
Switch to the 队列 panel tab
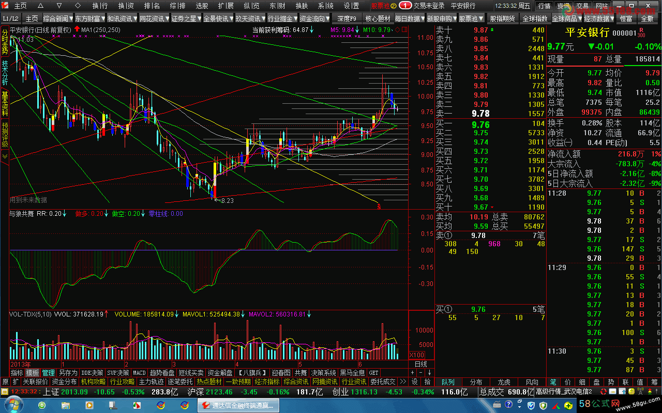(448, 382)
